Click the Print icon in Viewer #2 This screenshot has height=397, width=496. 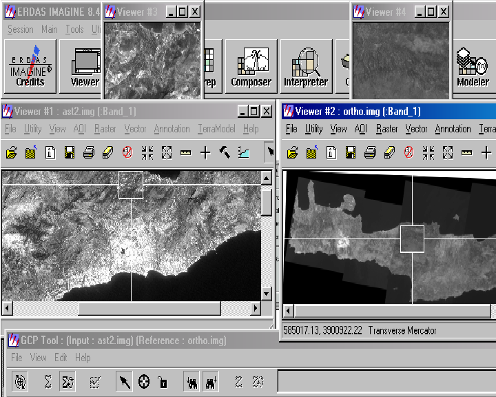[370, 153]
